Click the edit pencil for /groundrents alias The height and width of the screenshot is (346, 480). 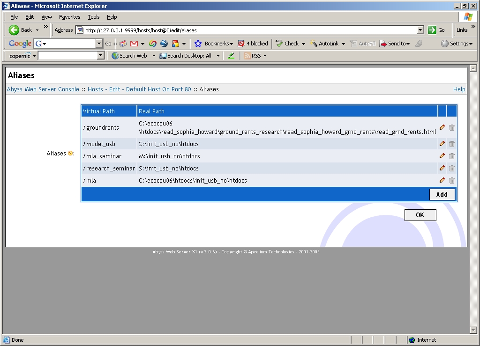(442, 127)
